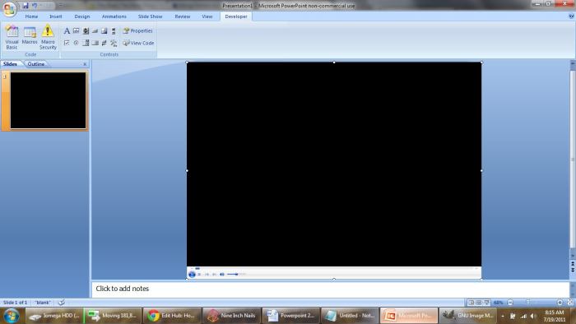576x324 pixels.
Task: Close the Slides/Outline pane
Action: (85, 64)
